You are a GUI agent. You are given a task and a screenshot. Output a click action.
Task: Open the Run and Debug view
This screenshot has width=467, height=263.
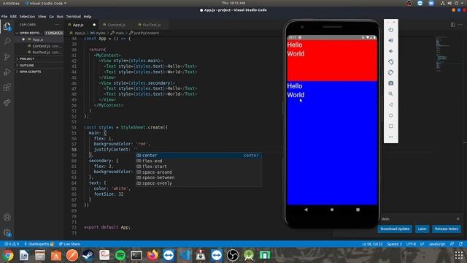click(7, 72)
